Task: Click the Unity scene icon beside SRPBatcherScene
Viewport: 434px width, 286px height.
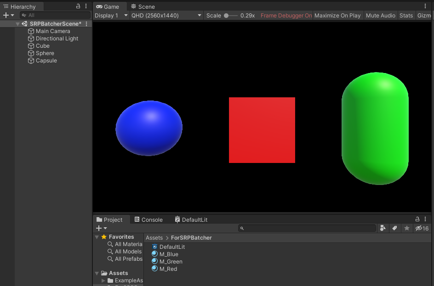Action: click(25, 24)
